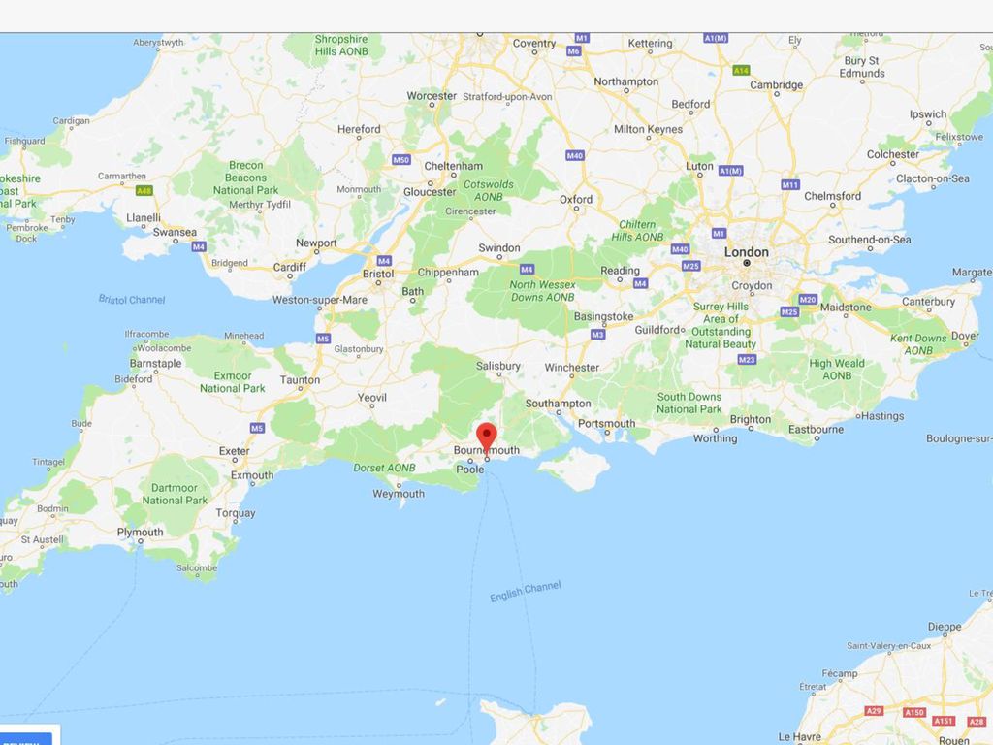This screenshot has width=993, height=745.
Task: Click the M20 shield near Maidstone
Action: coord(808,300)
